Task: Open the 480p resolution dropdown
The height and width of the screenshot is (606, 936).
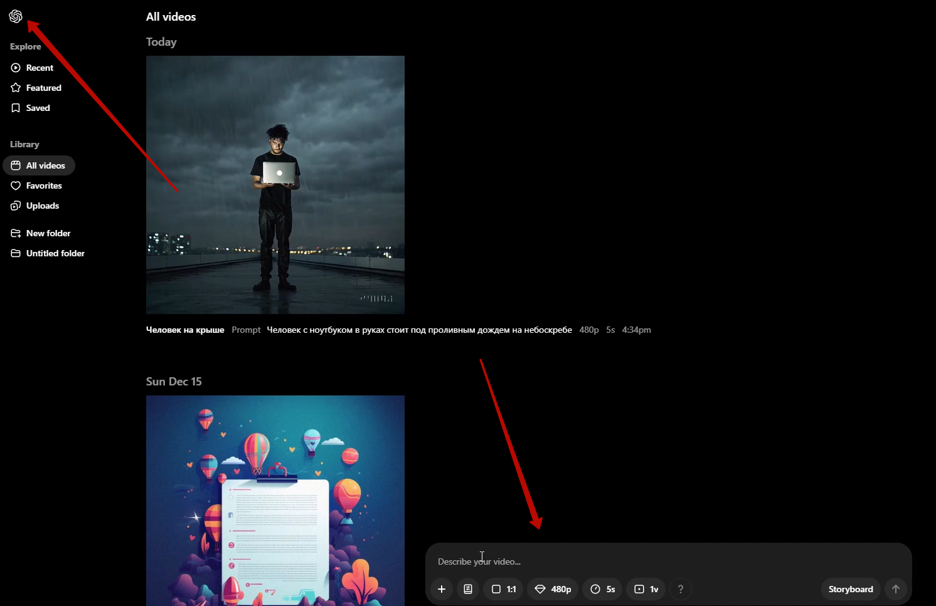Action: tap(553, 589)
